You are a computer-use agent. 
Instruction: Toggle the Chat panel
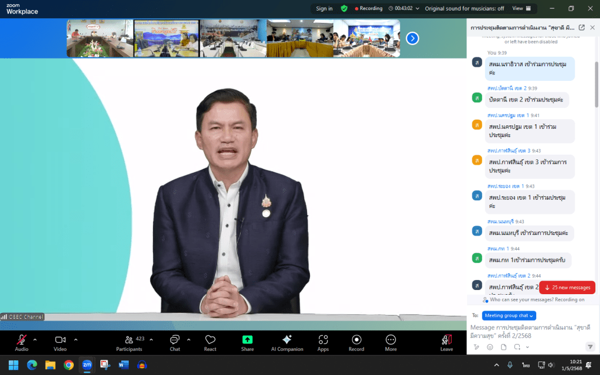pyautogui.click(x=175, y=343)
